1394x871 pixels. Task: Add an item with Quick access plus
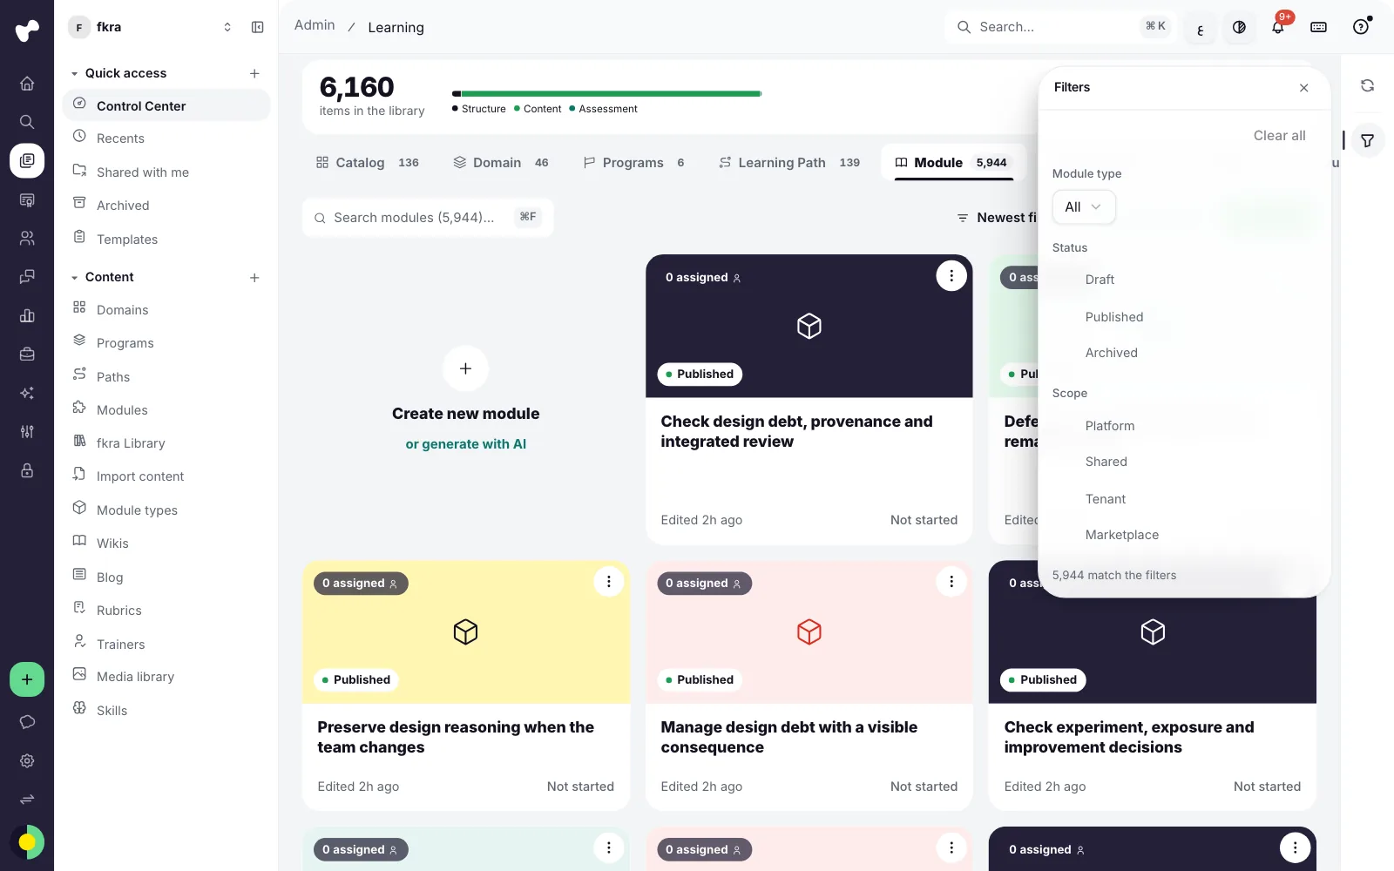[254, 74]
